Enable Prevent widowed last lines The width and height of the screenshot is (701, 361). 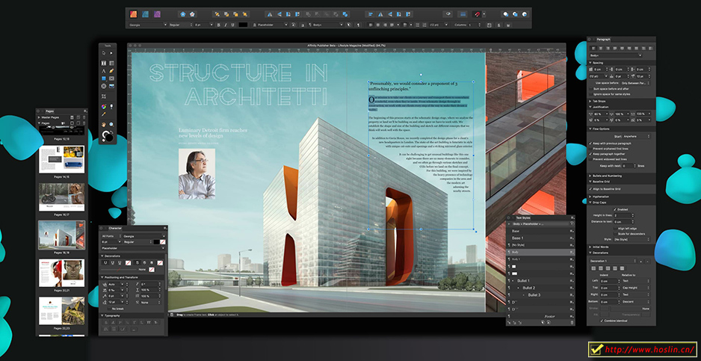pyautogui.click(x=590, y=158)
